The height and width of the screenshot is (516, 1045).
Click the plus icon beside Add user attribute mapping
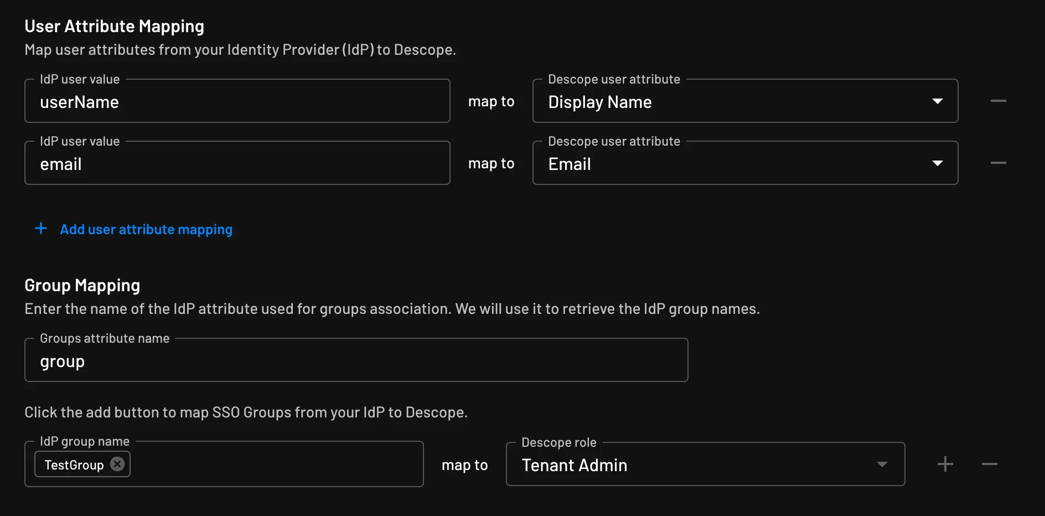(41, 228)
